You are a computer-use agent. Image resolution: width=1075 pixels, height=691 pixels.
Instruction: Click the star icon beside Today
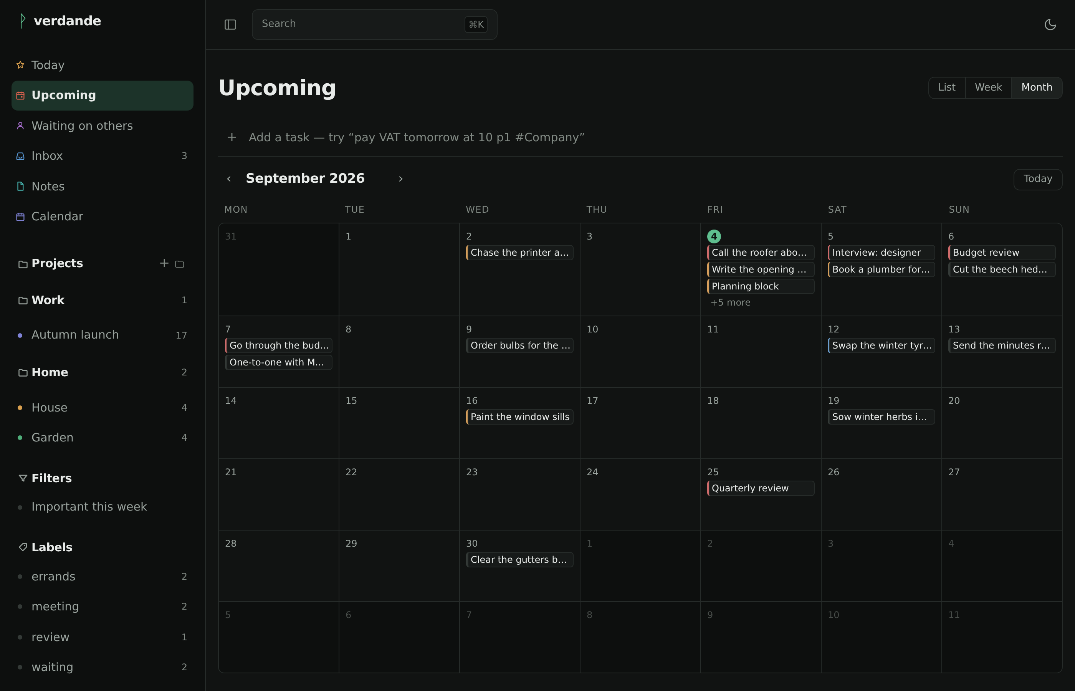20,65
